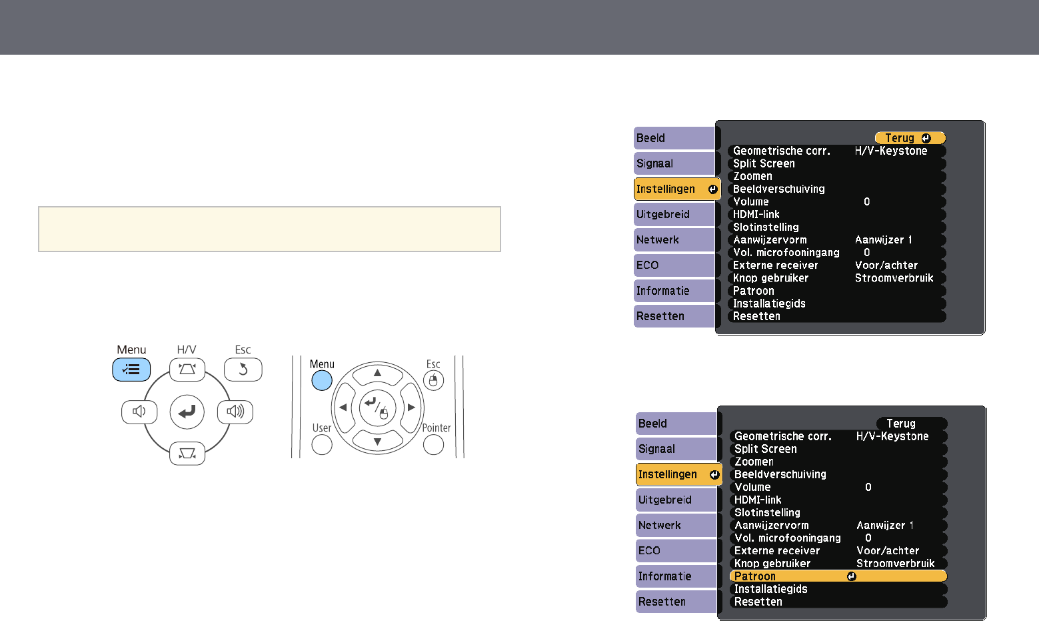Open Signaal tab in menu with Patroon highlighted

click(x=676, y=449)
